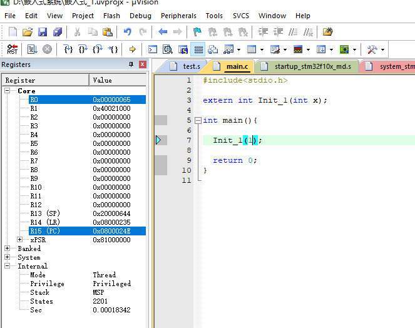Expand the xPSR register node
Viewport: 415px width, 328px height.
[x=20, y=240]
